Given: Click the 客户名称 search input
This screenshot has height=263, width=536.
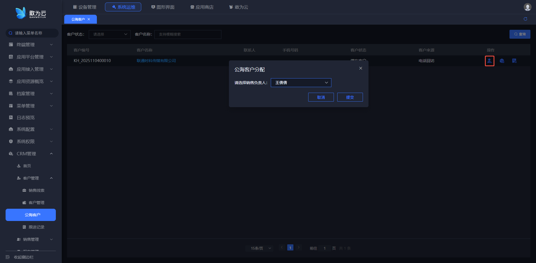Looking at the screenshot, I should point(188,34).
